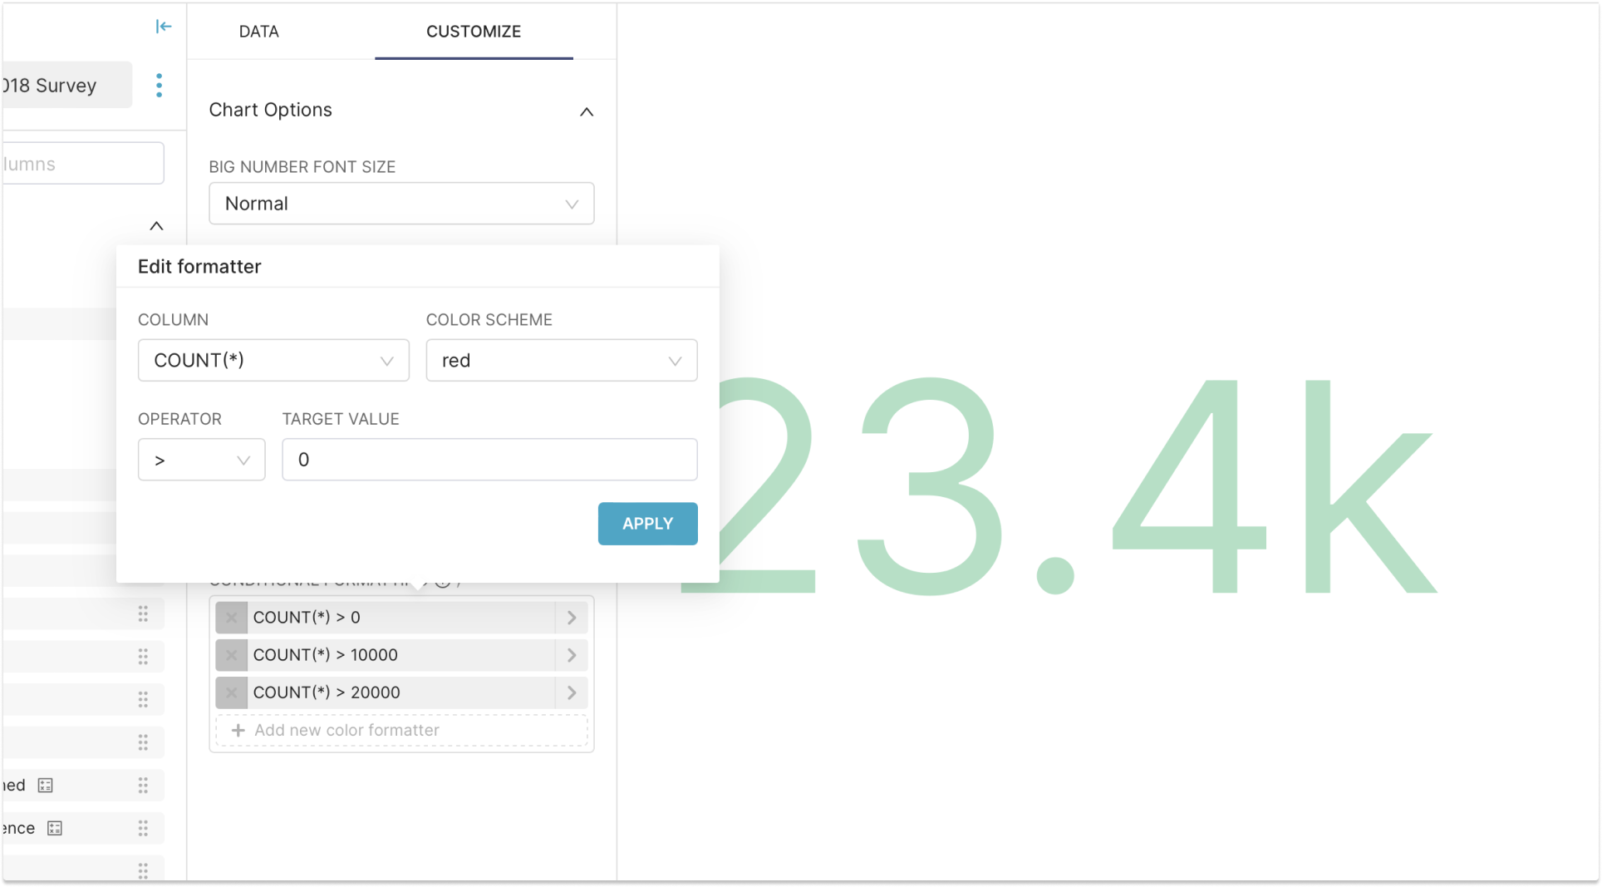The image size is (1602, 887).
Task: Open the Big Number Font Size dropdown
Action: tap(401, 204)
